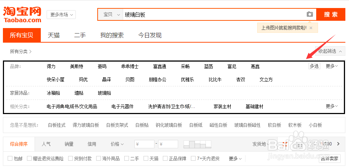Open the 发货地 dropdown

(260, 144)
